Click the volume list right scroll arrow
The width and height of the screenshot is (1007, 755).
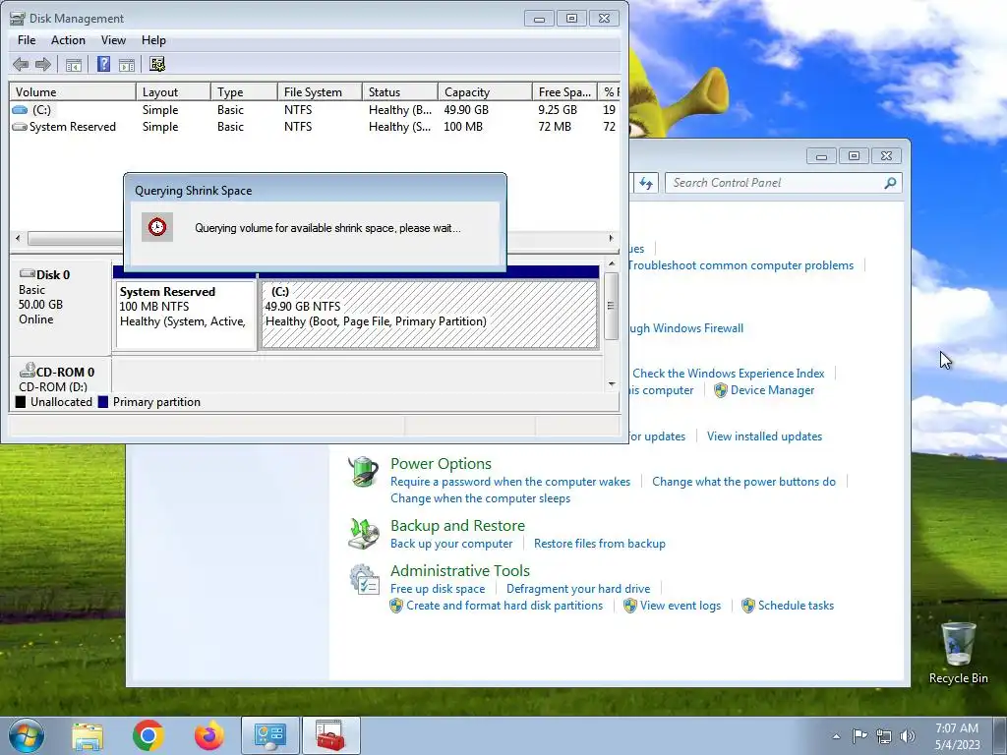(x=611, y=238)
